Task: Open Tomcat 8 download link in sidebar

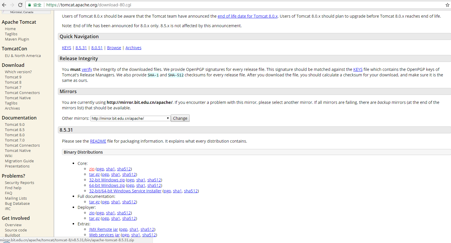Action: (13, 82)
